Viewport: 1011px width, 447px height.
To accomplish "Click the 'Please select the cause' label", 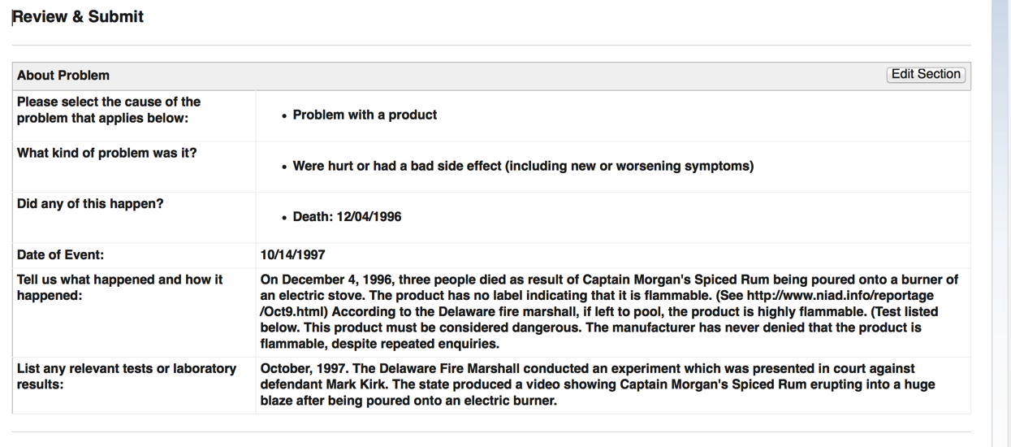I will (x=109, y=110).
